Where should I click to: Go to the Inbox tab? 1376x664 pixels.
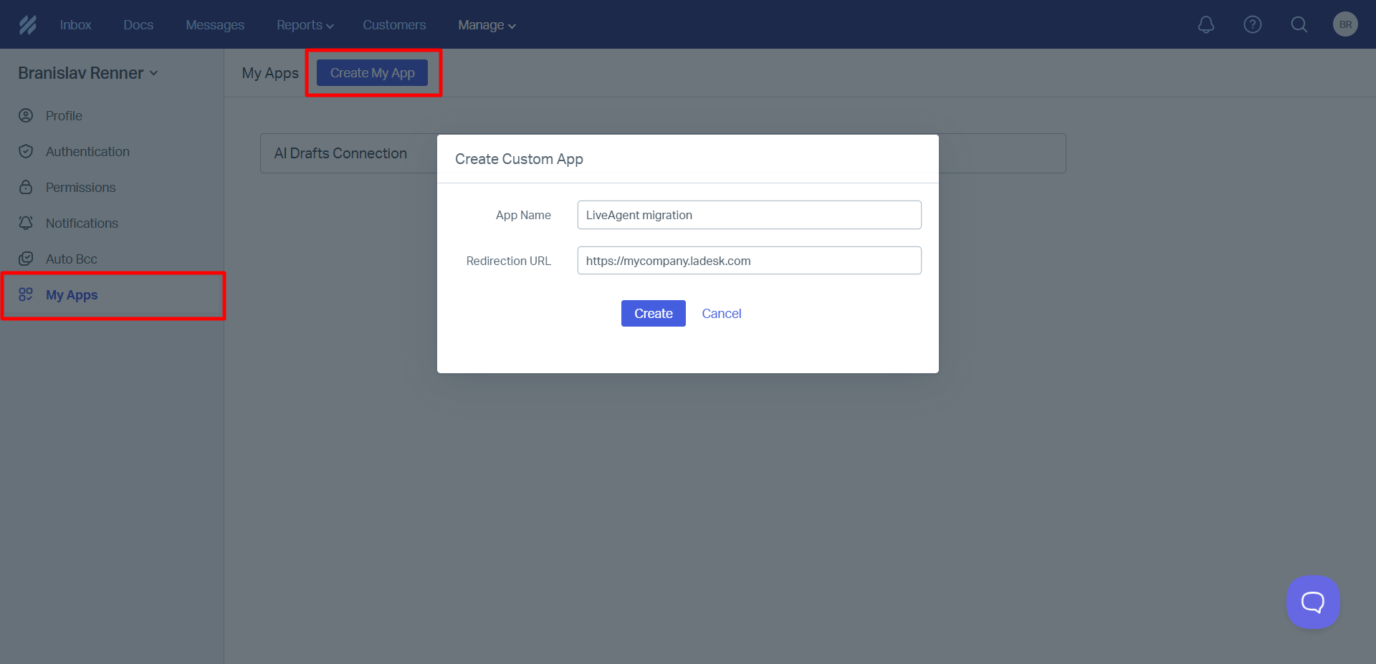point(75,25)
